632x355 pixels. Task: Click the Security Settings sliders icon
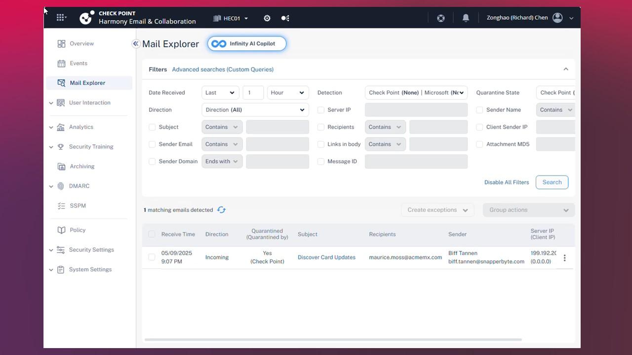[x=61, y=249]
